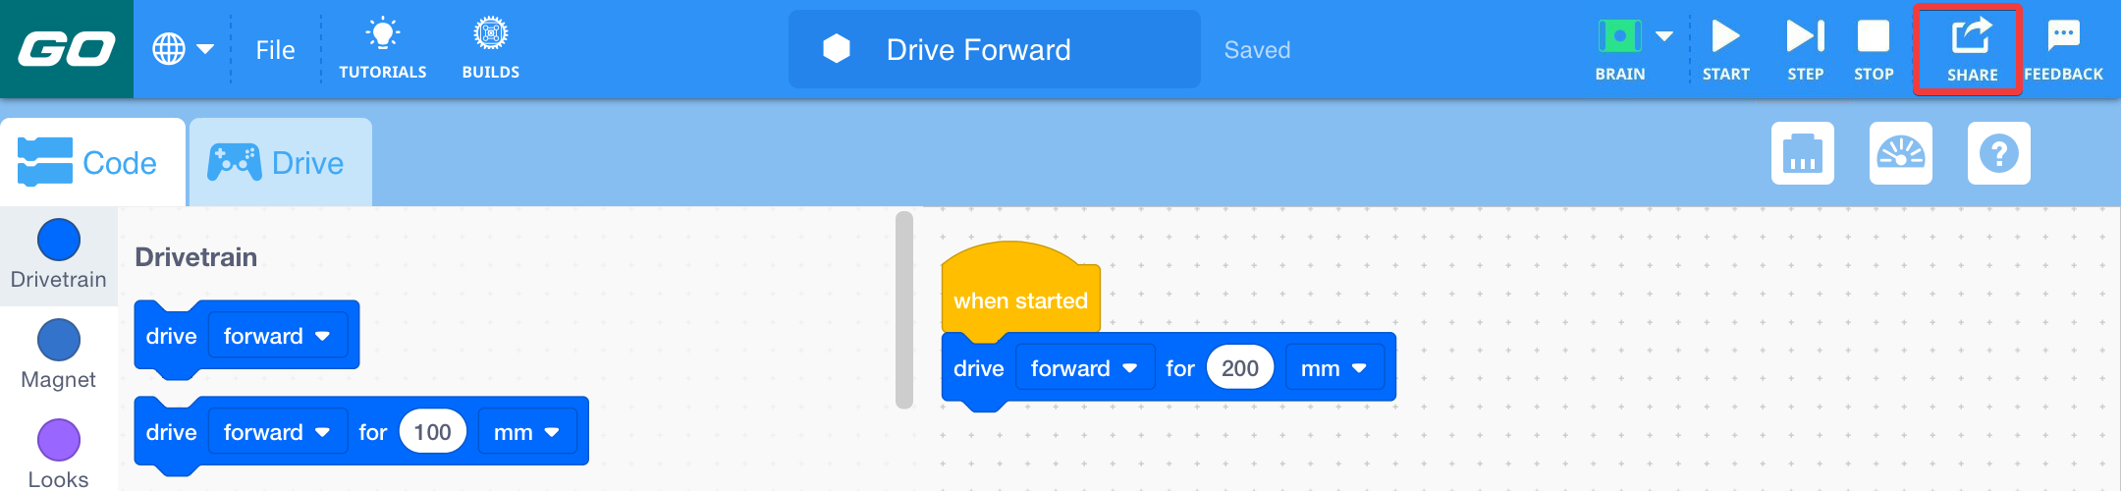The image size is (2121, 491).
Task: Click the Brain connection icon
Action: pos(1619,37)
